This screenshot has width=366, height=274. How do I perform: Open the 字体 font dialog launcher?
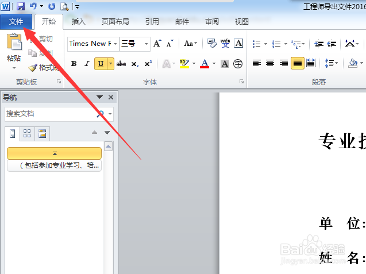click(x=241, y=82)
